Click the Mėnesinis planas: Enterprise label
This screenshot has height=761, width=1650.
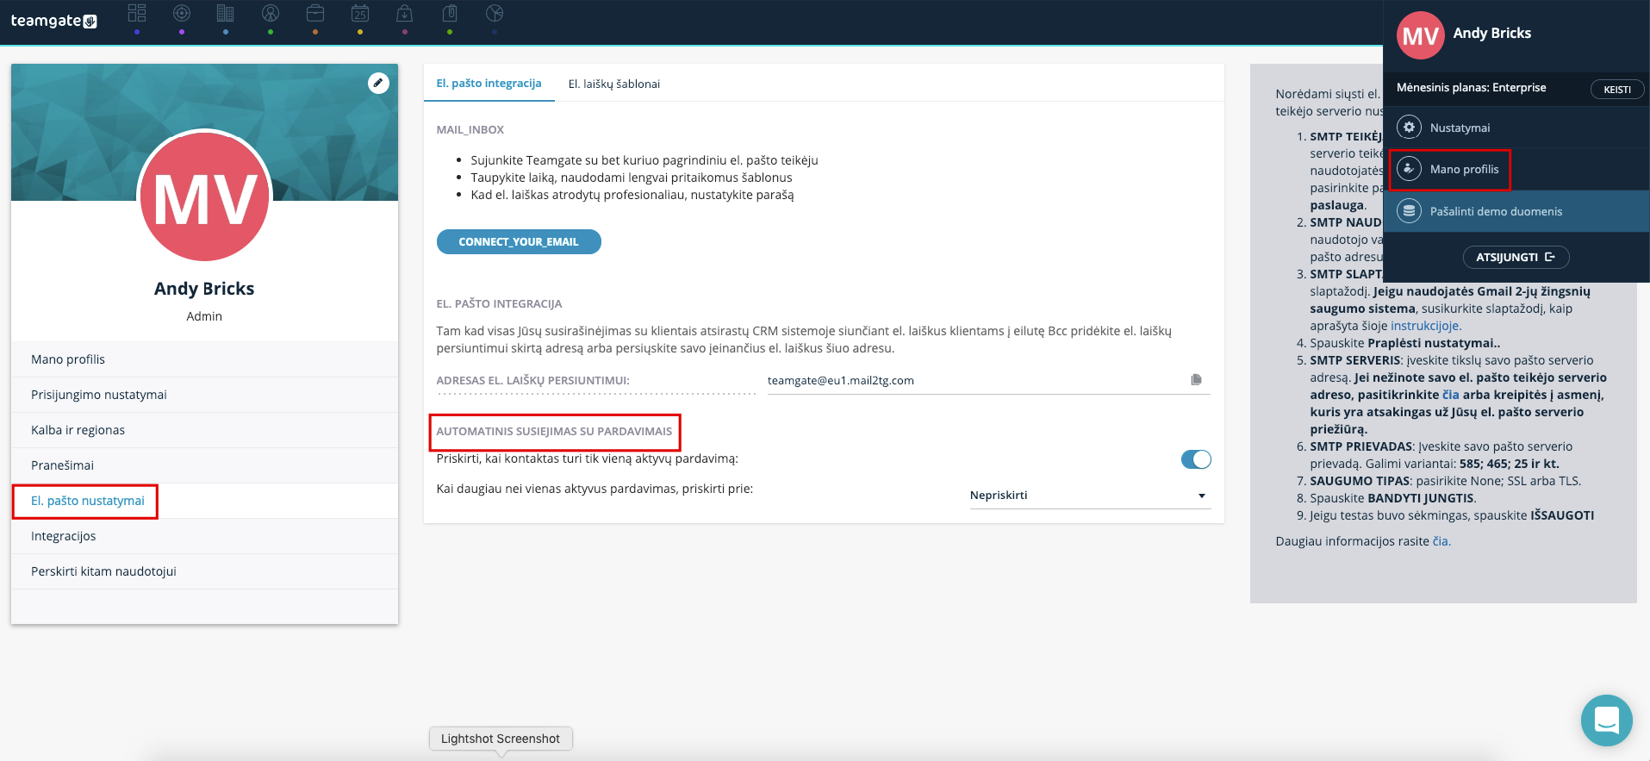coord(1471,88)
